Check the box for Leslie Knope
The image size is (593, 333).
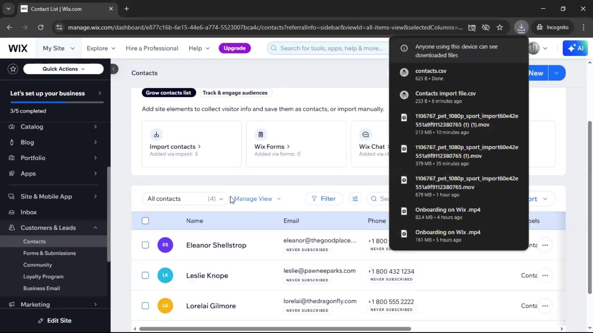point(145,275)
